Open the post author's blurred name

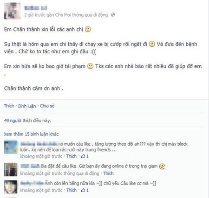tap(36, 8)
